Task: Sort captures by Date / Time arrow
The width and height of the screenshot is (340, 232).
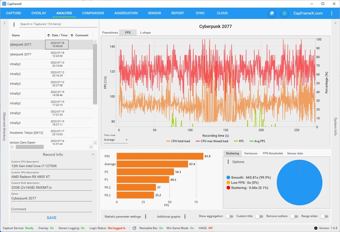Action: point(48,35)
